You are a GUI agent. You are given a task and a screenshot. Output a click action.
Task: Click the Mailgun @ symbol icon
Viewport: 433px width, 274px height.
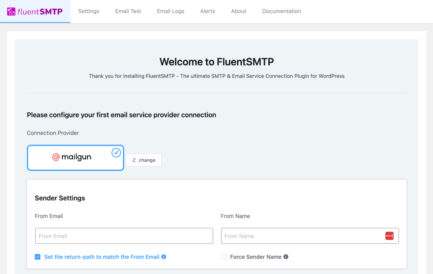pos(56,157)
